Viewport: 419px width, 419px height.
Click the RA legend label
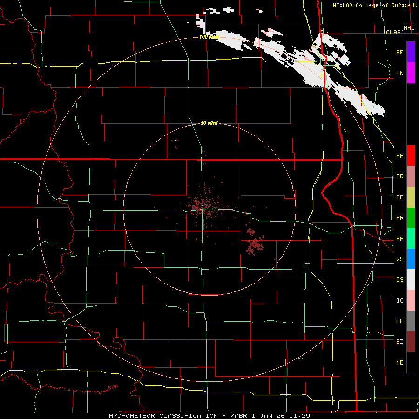coord(400,239)
